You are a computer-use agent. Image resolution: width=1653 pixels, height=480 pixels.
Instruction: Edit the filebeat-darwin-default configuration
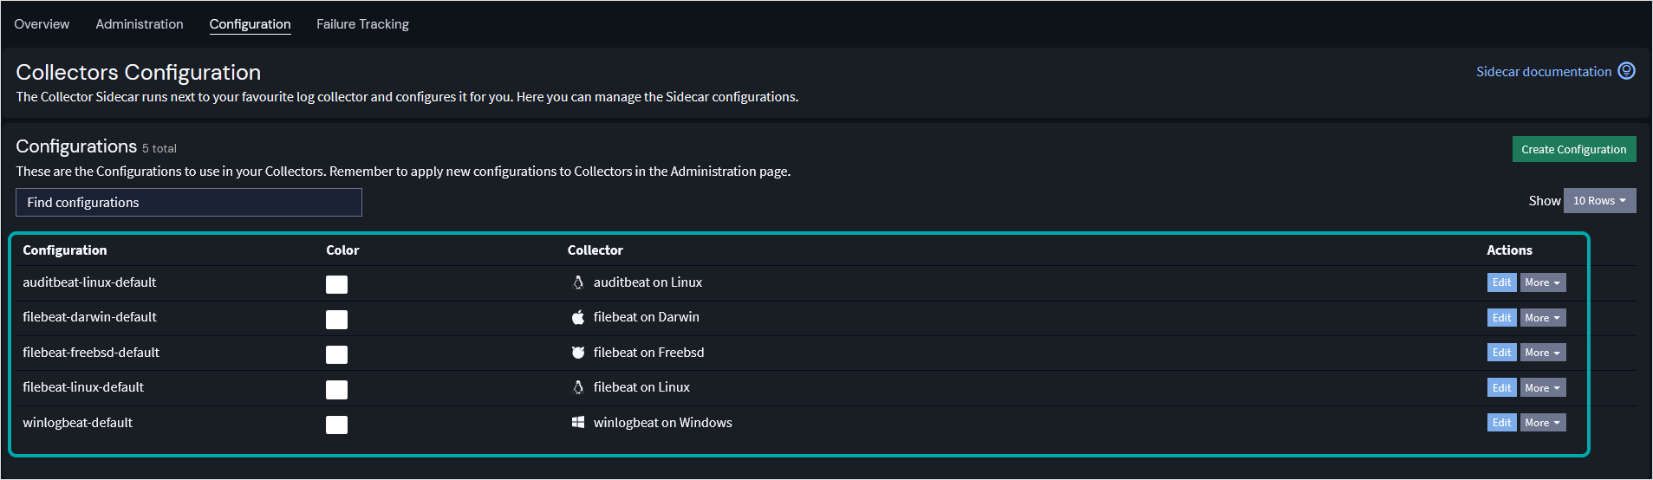click(1502, 318)
